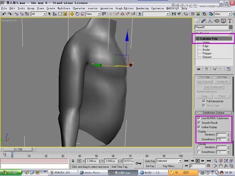The width and height of the screenshot is (235, 176).
Task: Click the Play Animation button
Action: pyautogui.click(x=198, y=161)
